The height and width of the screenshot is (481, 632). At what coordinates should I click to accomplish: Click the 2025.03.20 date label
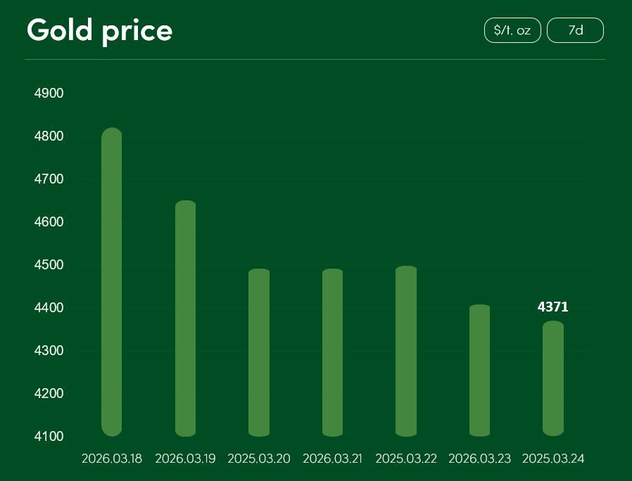click(x=259, y=458)
